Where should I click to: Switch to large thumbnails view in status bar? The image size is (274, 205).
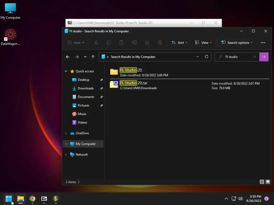click(268, 182)
